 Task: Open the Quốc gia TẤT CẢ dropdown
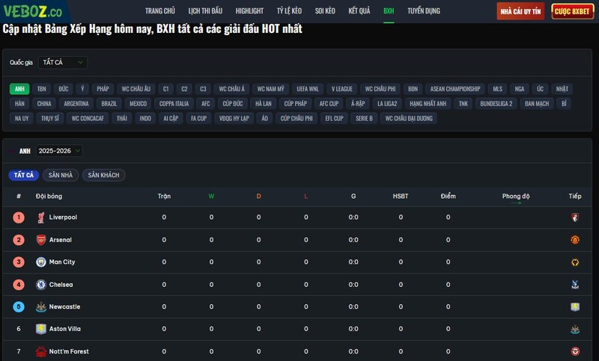pyautogui.click(x=63, y=62)
